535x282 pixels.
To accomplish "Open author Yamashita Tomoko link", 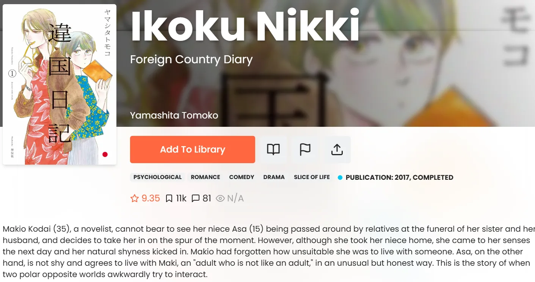I will (x=174, y=115).
